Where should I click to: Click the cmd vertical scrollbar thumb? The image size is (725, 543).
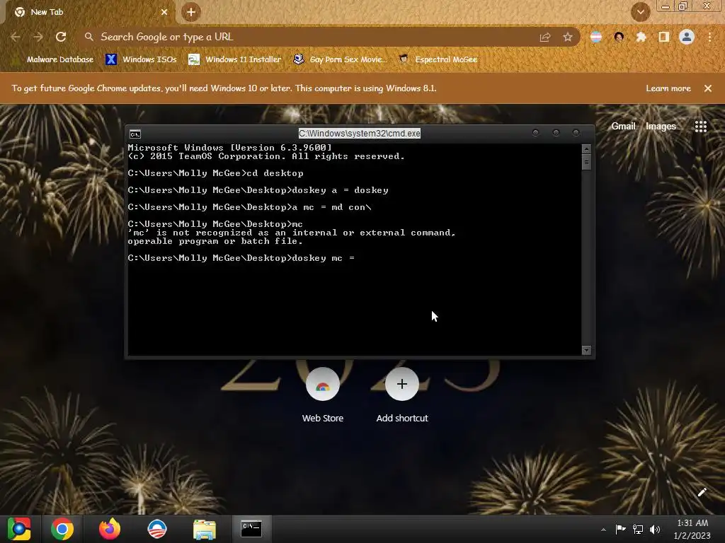click(x=586, y=162)
